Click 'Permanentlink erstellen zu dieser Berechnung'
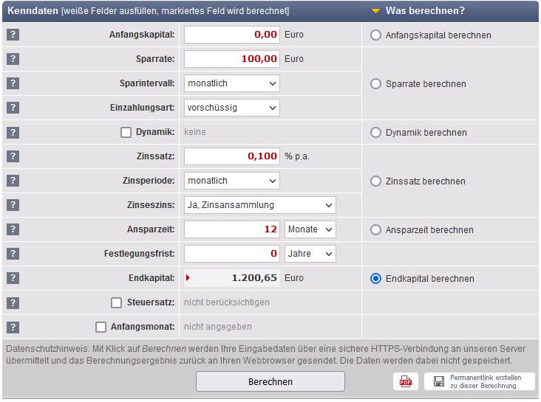The height and width of the screenshot is (402, 541). pos(480,381)
